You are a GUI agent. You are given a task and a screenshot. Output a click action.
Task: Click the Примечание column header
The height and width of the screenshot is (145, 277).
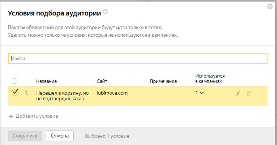pyautogui.click(x=163, y=81)
